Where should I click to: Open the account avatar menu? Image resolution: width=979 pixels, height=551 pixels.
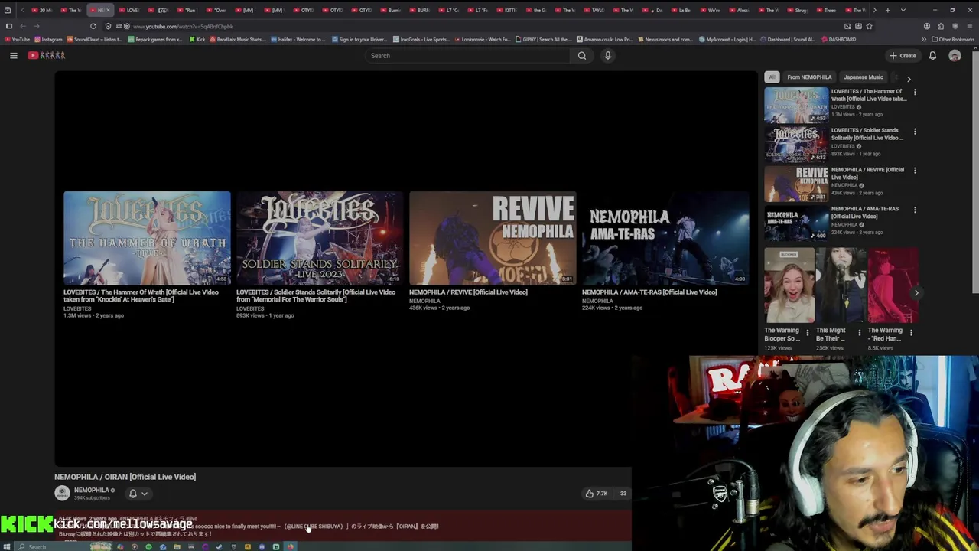[x=955, y=56]
